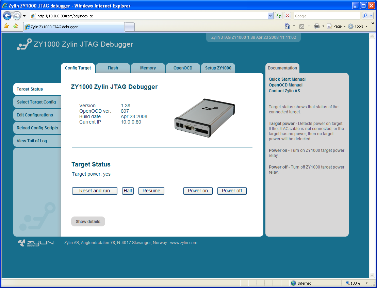Expand Show details

click(88, 222)
